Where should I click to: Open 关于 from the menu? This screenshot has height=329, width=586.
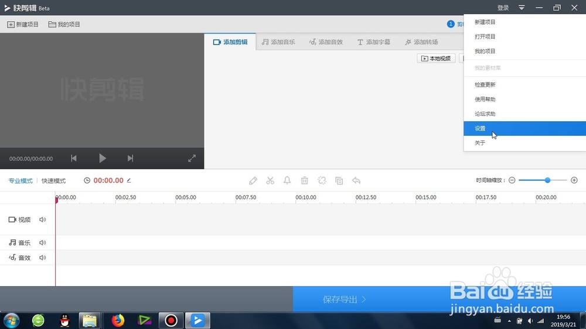524,143
